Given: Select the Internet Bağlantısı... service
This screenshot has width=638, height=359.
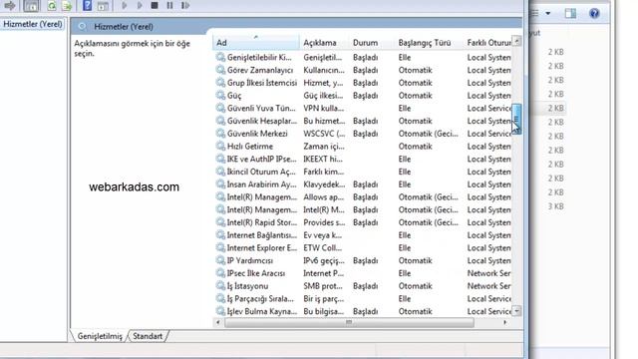Looking at the screenshot, I should pos(362,235).
